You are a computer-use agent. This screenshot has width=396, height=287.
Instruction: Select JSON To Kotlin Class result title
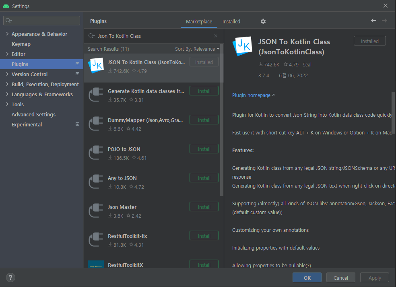[x=146, y=62]
